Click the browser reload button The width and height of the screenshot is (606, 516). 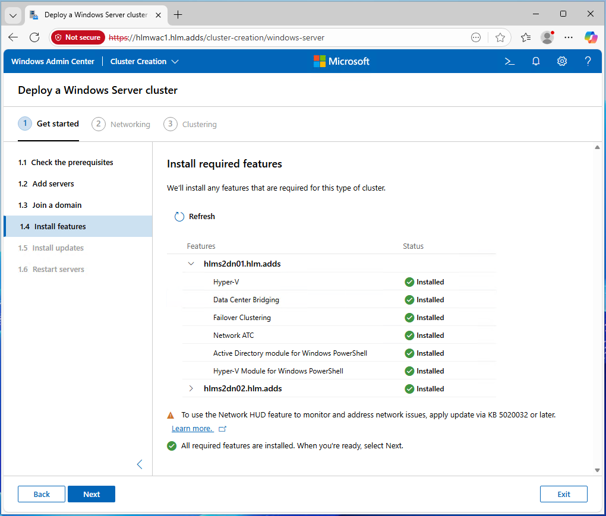[x=34, y=37]
